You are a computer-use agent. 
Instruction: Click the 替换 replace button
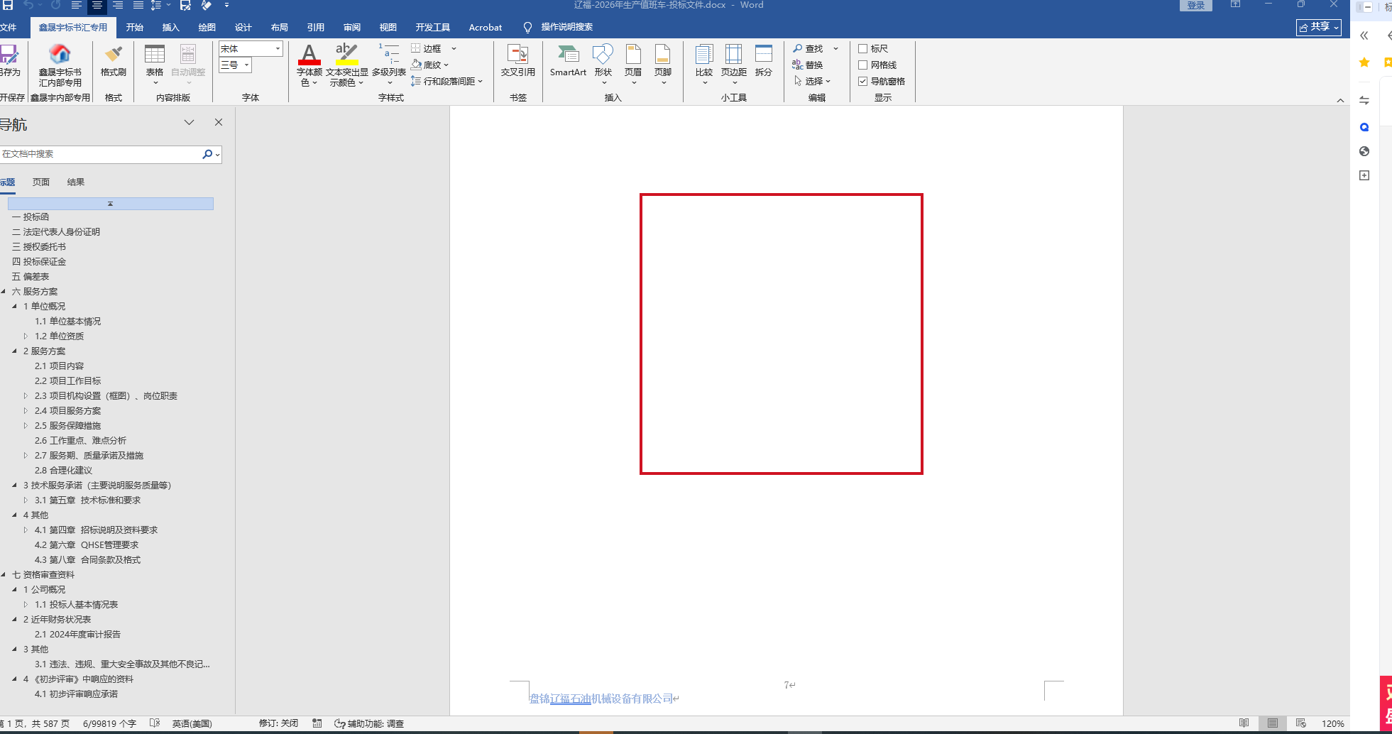(x=808, y=65)
